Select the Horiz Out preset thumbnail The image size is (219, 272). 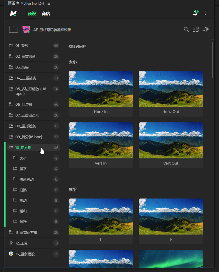(x=171, y=89)
